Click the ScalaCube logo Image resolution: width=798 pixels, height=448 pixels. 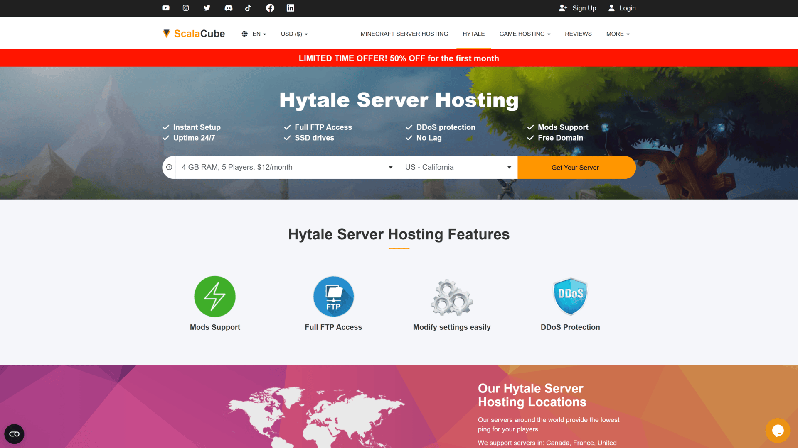point(194,34)
